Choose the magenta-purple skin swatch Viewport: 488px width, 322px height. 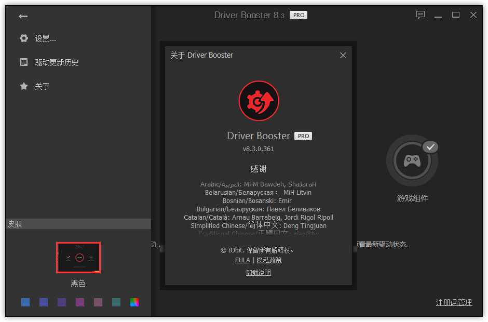[80, 302]
